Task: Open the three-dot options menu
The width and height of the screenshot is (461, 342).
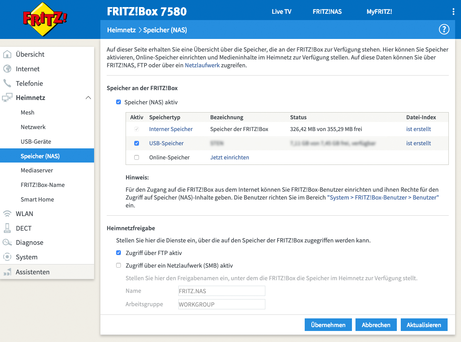Action: (x=453, y=11)
